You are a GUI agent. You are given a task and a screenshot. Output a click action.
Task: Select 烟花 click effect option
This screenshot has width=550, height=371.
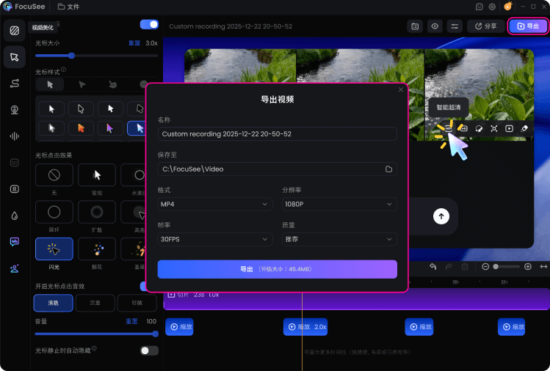tap(97, 249)
